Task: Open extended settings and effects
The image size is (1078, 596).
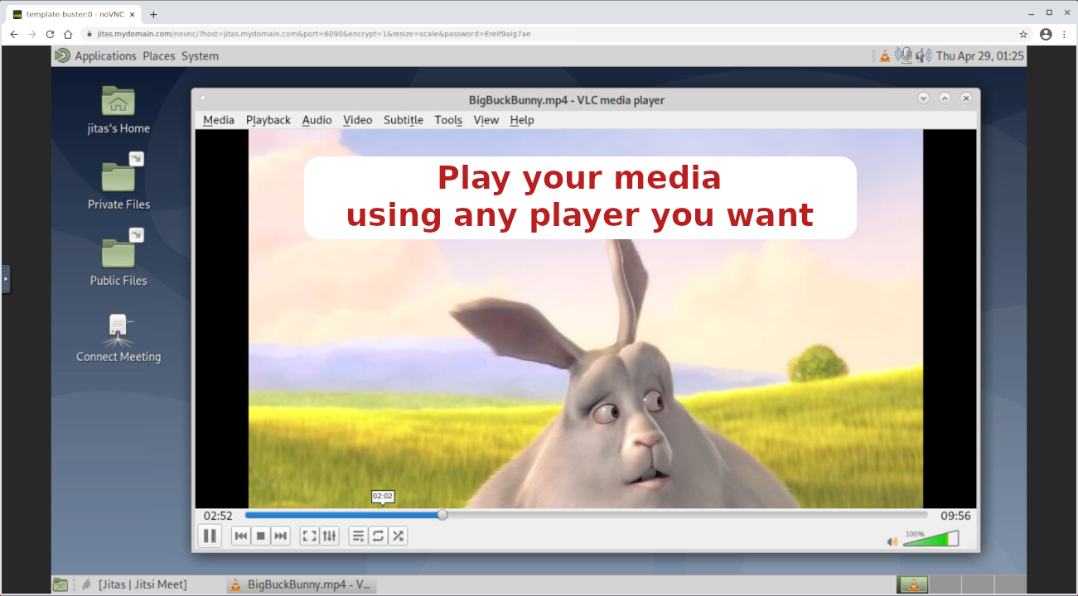Action: click(x=330, y=536)
